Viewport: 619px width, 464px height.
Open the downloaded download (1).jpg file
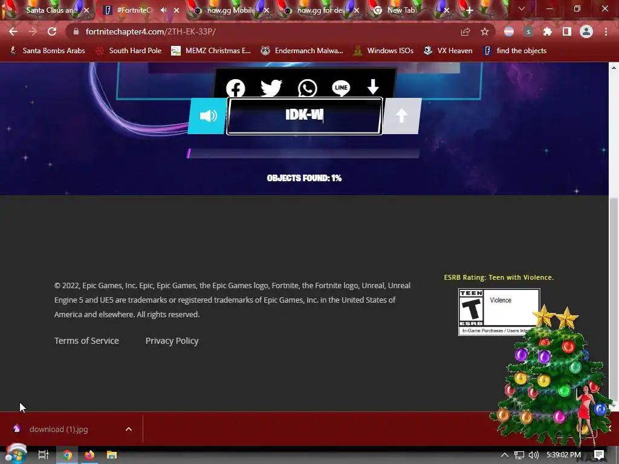[59, 429]
